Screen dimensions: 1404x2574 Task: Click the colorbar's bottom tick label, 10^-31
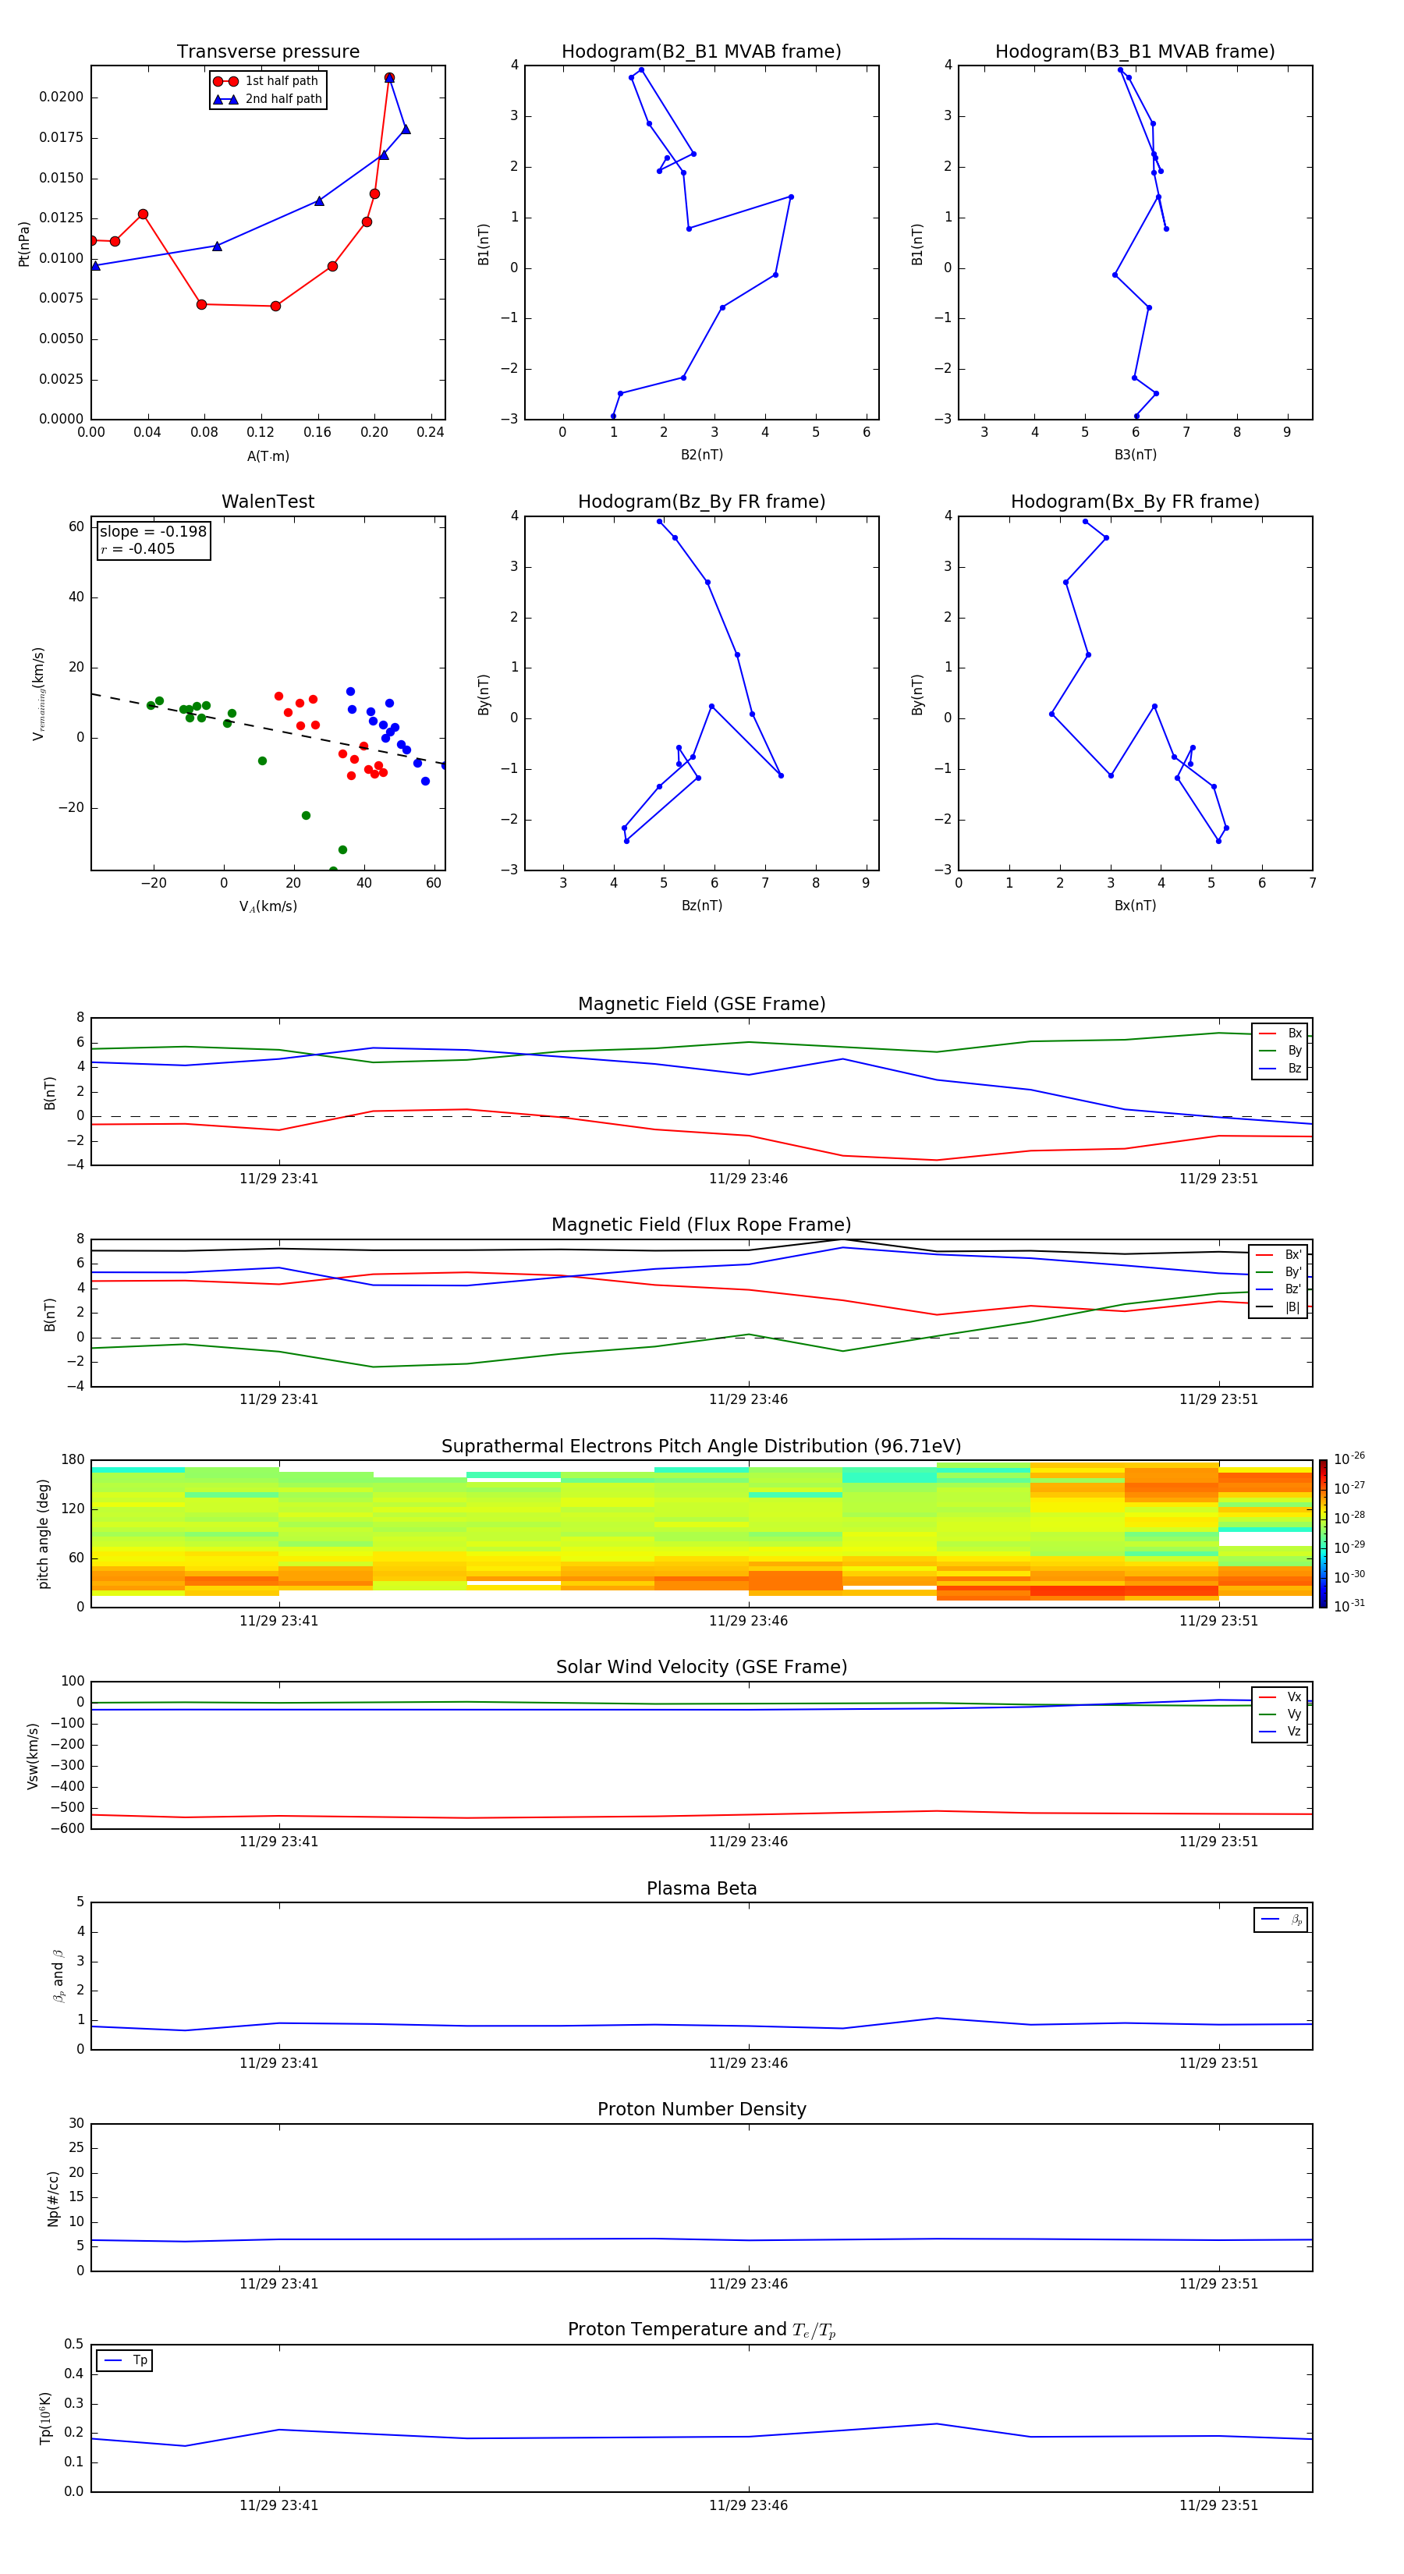coord(1349,1606)
